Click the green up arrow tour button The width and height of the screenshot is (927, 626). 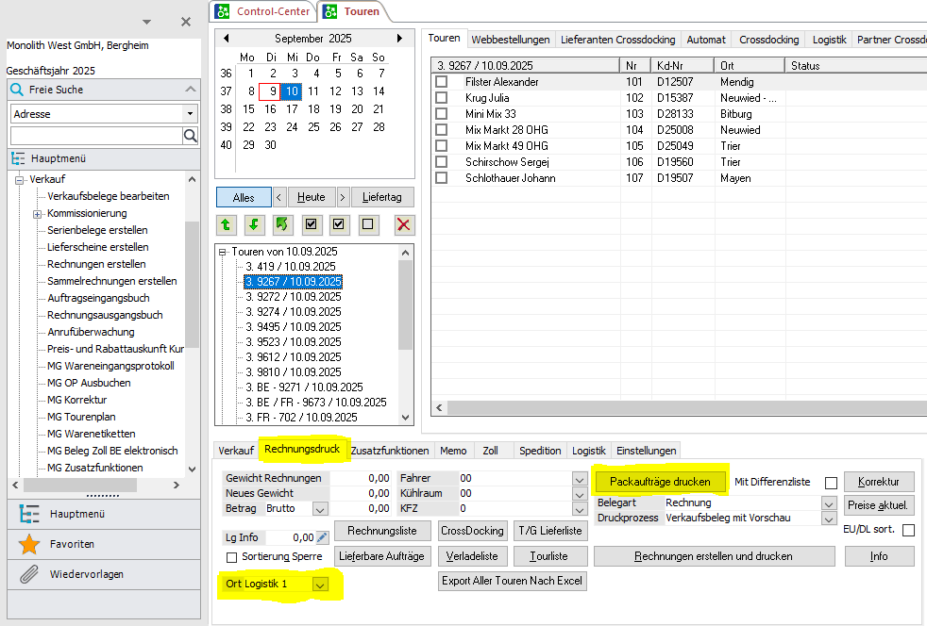coord(226,224)
